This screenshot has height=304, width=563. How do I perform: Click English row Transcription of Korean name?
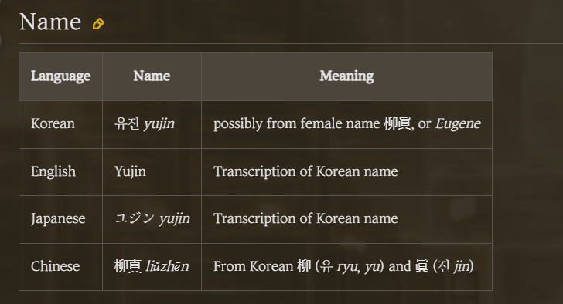tap(305, 171)
